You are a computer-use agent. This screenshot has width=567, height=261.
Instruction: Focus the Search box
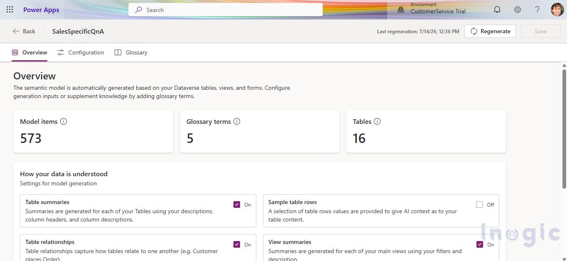coord(226,10)
